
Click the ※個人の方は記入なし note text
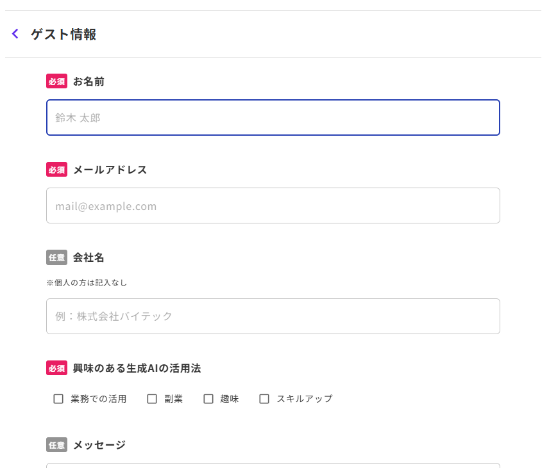(90, 282)
